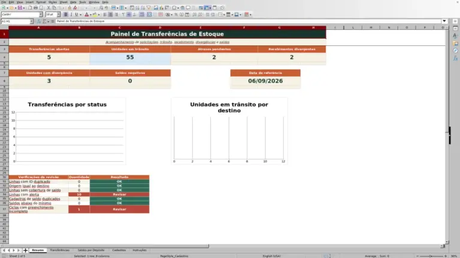460x258 pixels.
Task: Click the Cut scissors icon
Action: click(49, 8)
